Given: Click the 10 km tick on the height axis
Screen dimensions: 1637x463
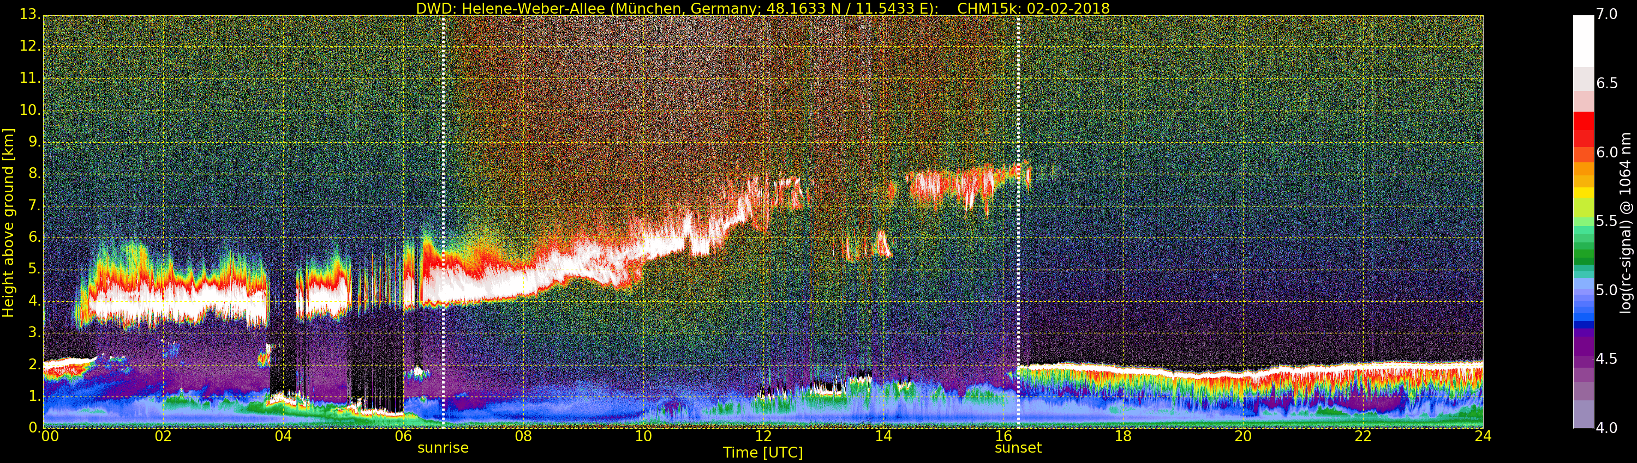Looking at the screenshot, I should click(31, 111).
